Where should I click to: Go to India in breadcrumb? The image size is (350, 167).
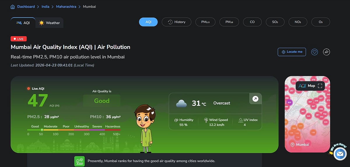(45, 6)
